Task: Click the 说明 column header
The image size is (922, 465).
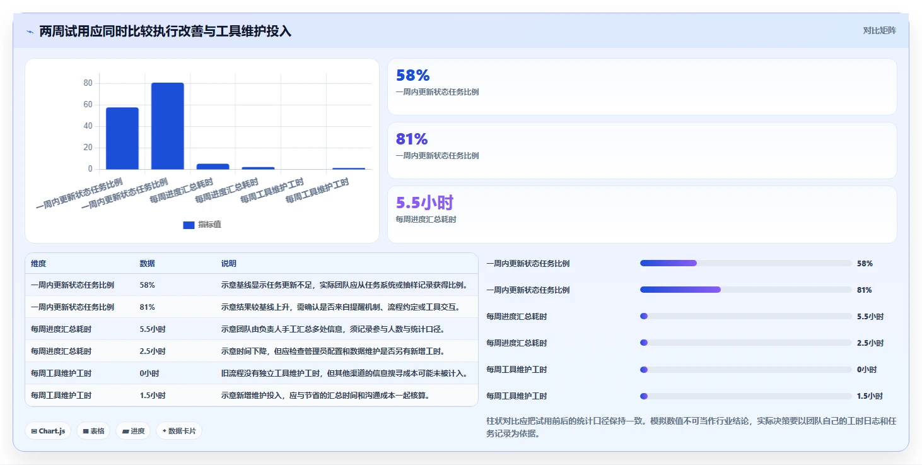Action: [x=229, y=264]
